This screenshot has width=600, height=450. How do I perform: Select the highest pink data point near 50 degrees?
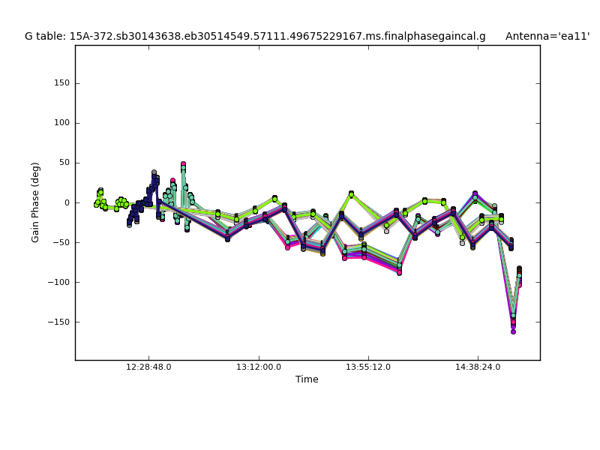tap(183, 164)
